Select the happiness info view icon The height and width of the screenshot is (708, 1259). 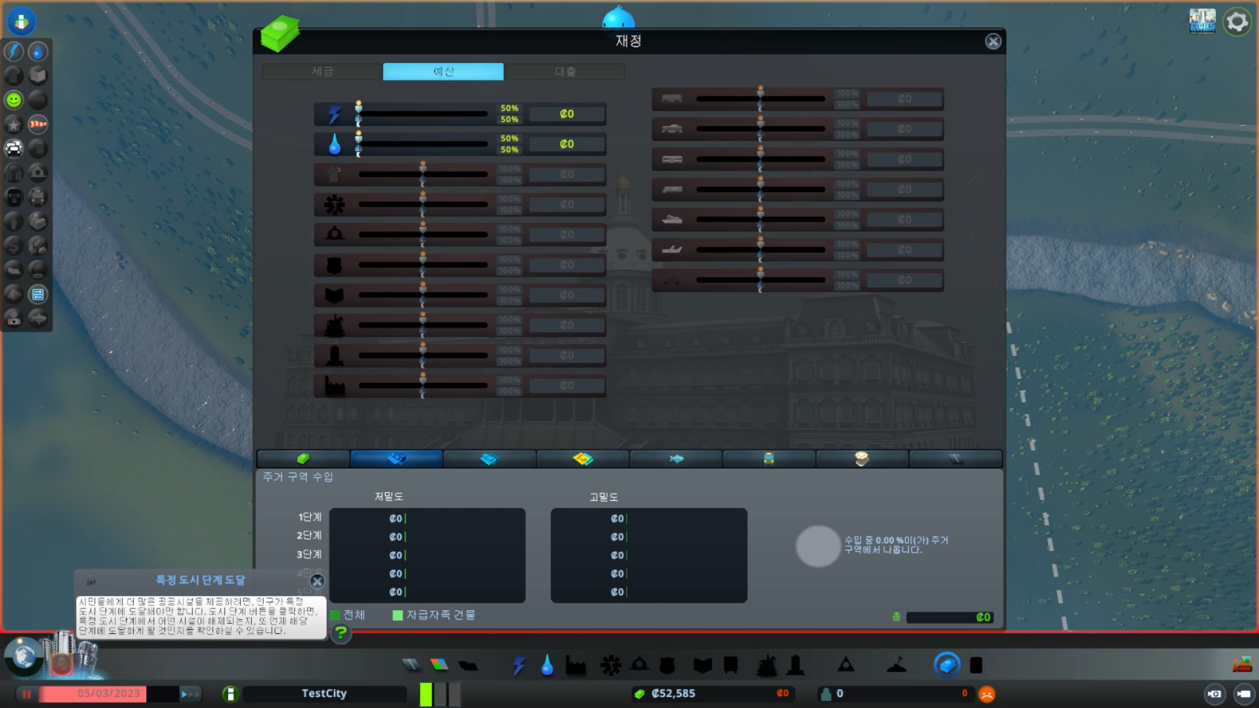tap(14, 100)
